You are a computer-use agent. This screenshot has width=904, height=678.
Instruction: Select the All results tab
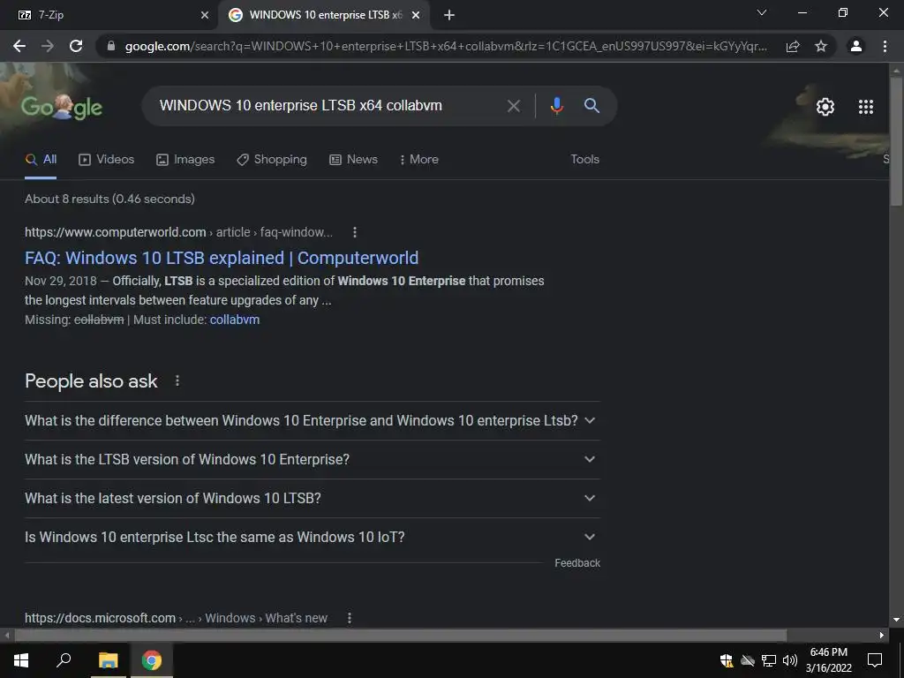click(x=41, y=160)
